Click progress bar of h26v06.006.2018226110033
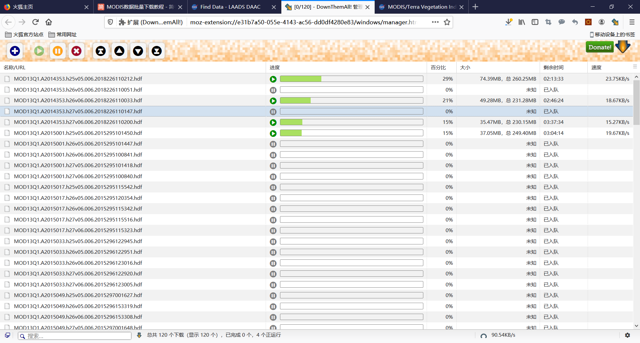Viewport: 640px width, 343px height. (x=352, y=101)
